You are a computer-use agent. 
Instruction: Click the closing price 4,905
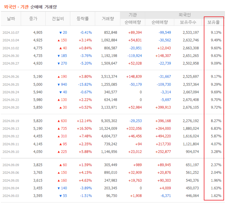click(38, 32)
